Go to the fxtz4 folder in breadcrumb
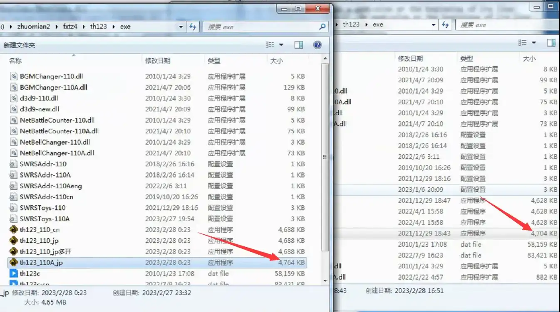The height and width of the screenshot is (312, 560). 70,26
